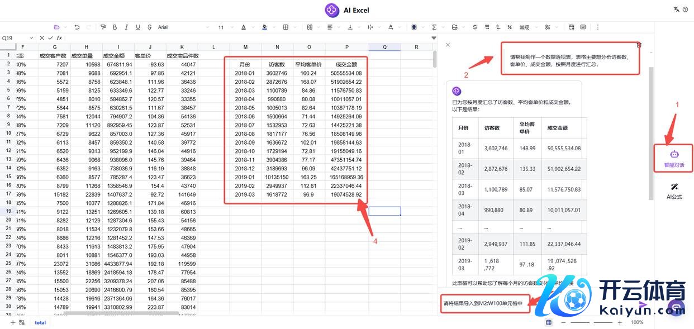The width and height of the screenshot is (694, 329).
Task: Click the sum formula sigma icon
Action: click(x=434, y=27)
